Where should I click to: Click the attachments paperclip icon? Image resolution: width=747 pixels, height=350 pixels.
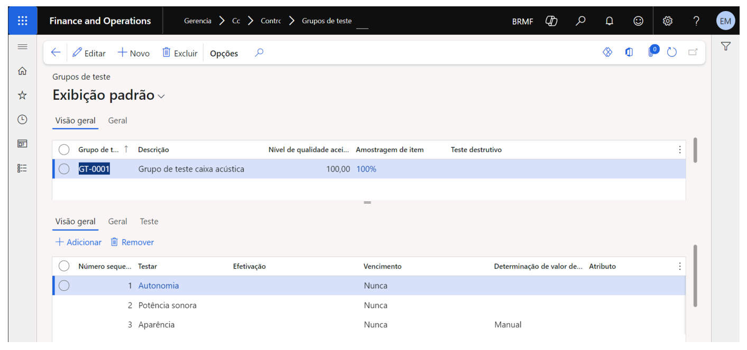point(652,52)
